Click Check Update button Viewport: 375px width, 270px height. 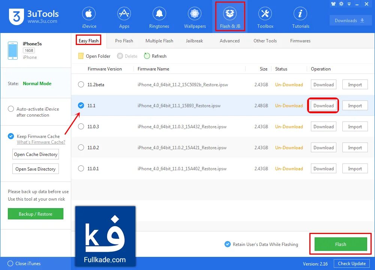[352, 264]
